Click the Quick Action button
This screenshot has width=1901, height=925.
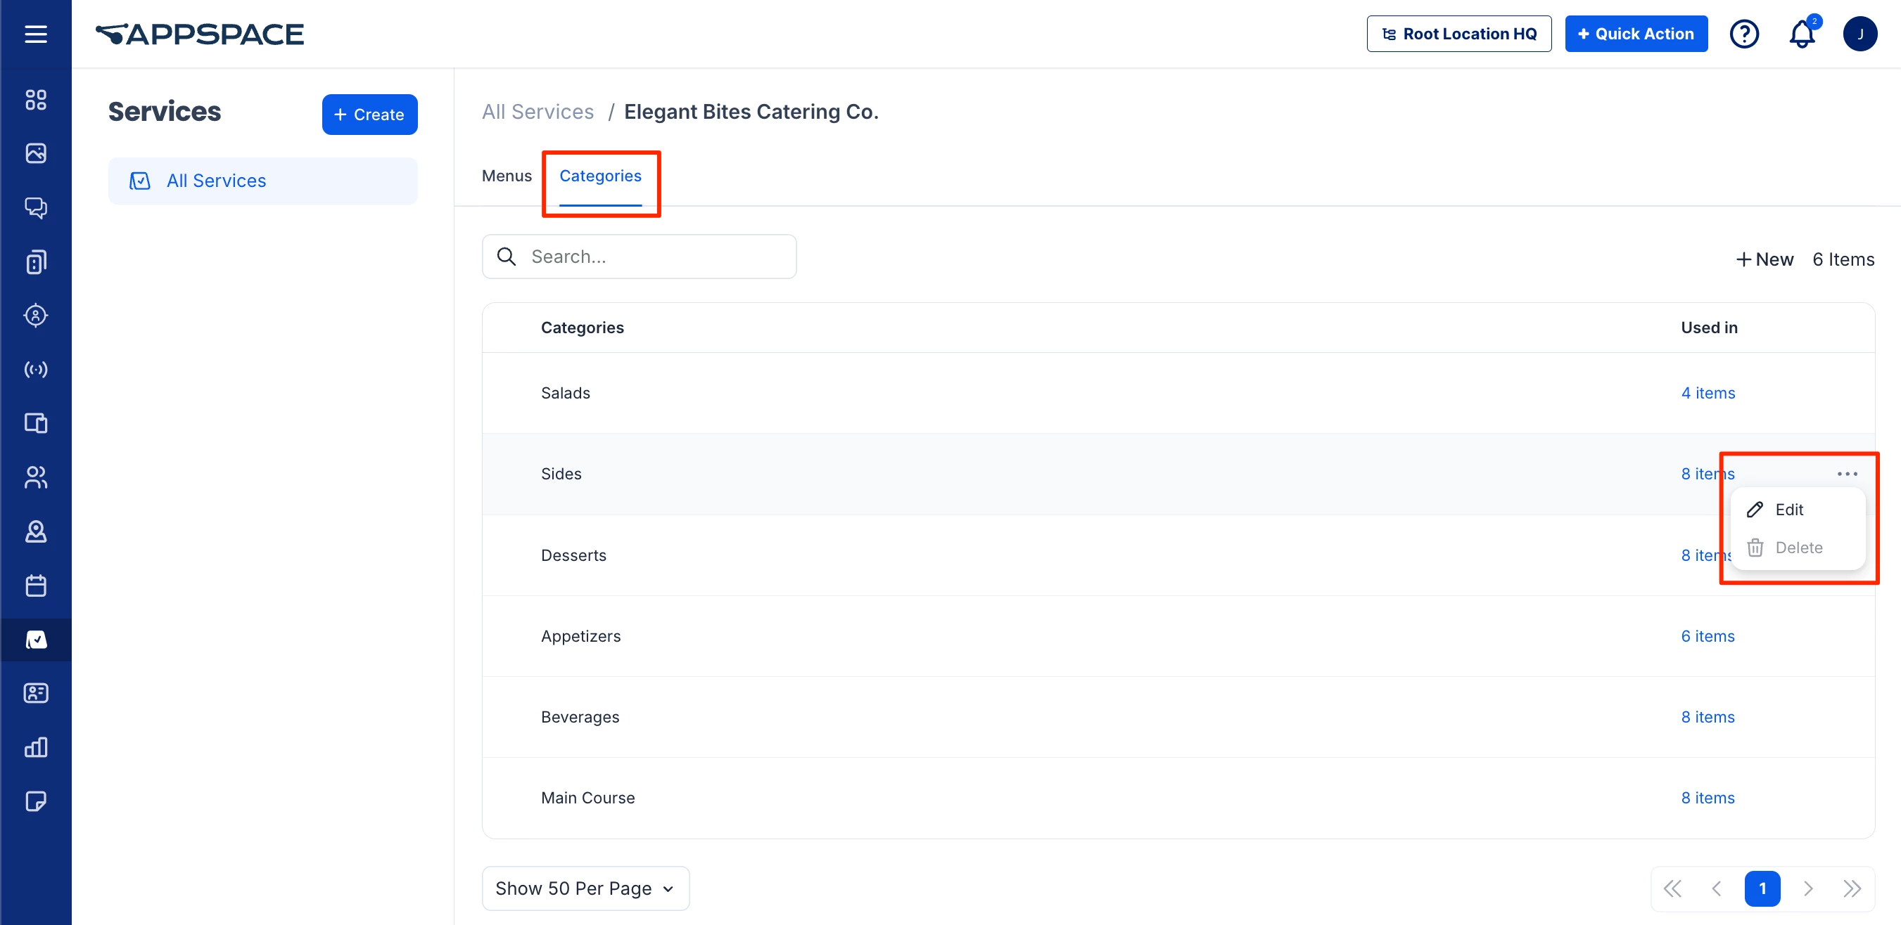click(x=1635, y=34)
